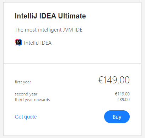The height and width of the screenshot is (138, 145).
Task: Click the €89.00 third year price
Action: pyautogui.click(x=123, y=100)
